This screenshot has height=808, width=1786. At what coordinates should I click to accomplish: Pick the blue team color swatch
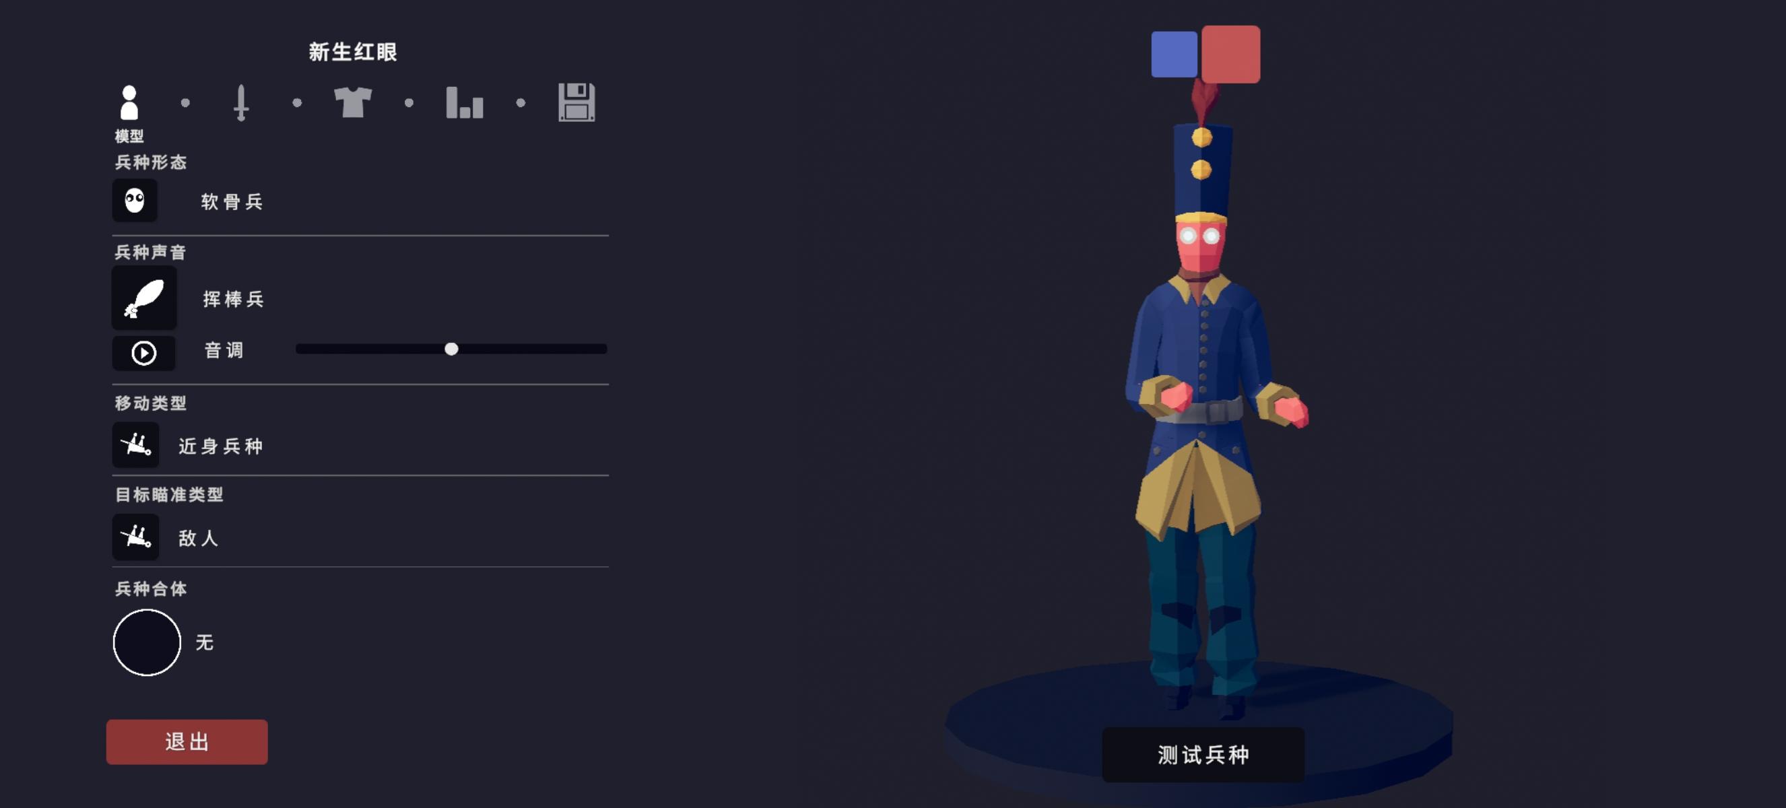point(1174,54)
